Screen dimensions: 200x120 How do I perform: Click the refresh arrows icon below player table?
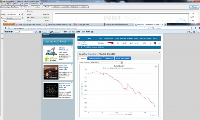(81, 47)
